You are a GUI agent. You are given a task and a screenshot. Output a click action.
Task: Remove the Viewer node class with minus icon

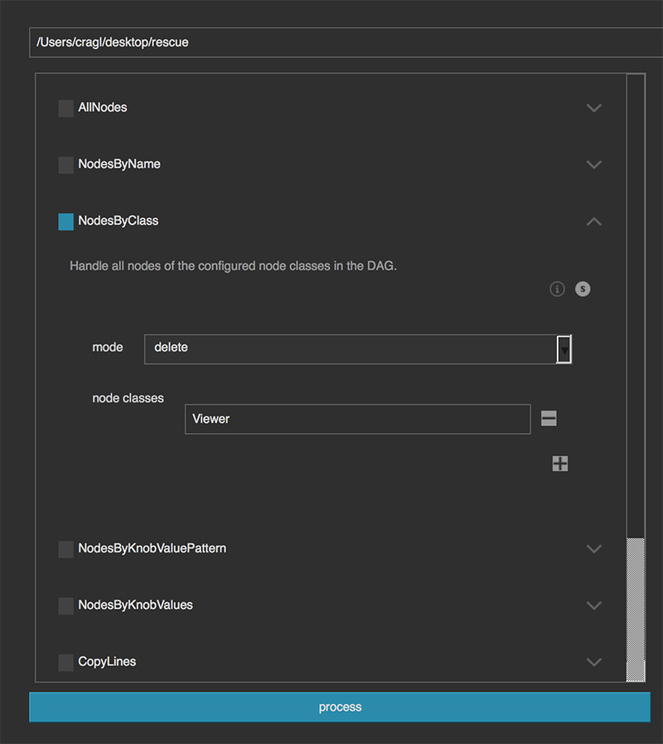tap(549, 419)
